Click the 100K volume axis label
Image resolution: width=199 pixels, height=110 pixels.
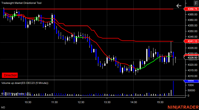click(x=191, y=85)
